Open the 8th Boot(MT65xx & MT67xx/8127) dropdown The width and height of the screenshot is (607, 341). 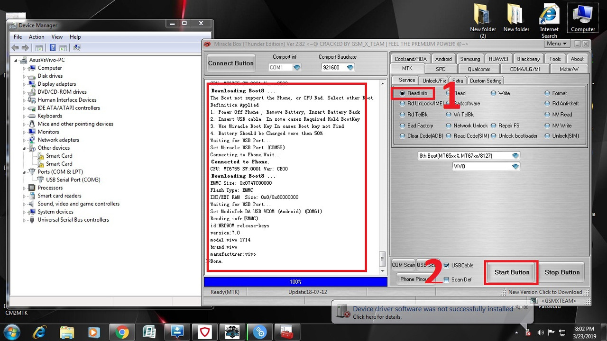(x=515, y=155)
